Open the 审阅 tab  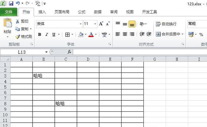coord(114,12)
